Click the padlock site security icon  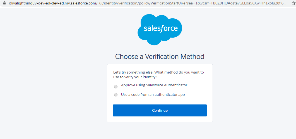click(x=4, y=3)
